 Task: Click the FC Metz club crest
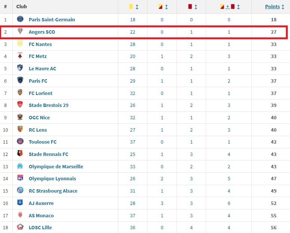click(20, 56)
